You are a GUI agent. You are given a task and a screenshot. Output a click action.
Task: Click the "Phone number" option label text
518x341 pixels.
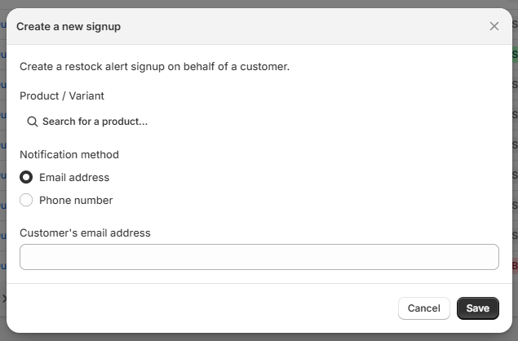pyautogui.click(x=76, y=200)
